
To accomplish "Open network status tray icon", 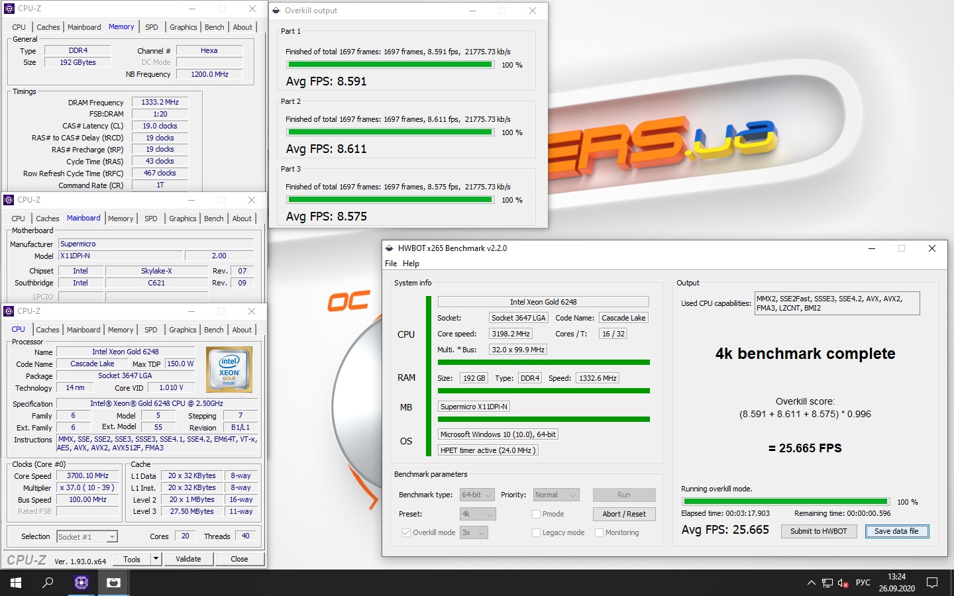I will tap(827, 583).
